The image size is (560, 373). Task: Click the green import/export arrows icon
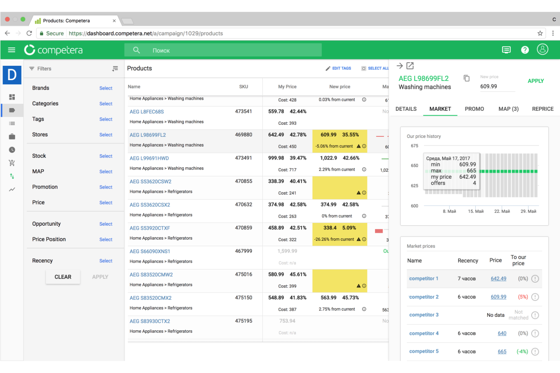point(12,176)
